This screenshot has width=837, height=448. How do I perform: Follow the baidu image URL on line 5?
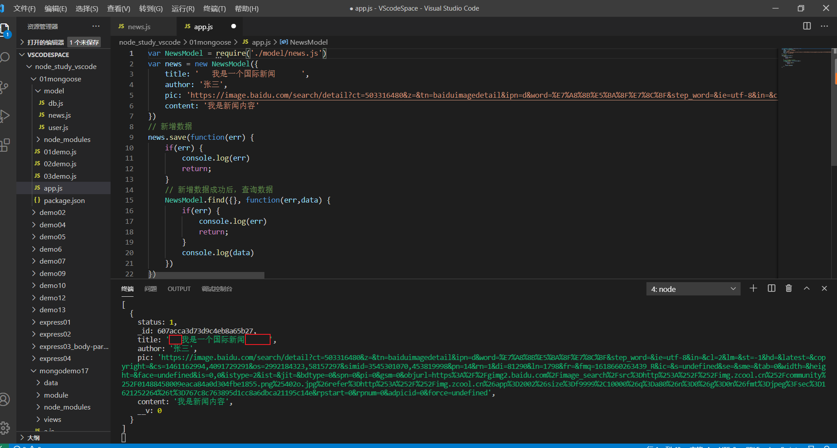click(x=484, y=95)
